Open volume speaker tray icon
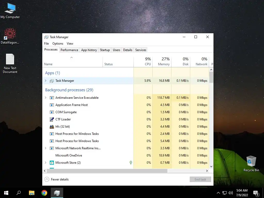This screenshot has width=264, height=198. (x=231, y=193)
